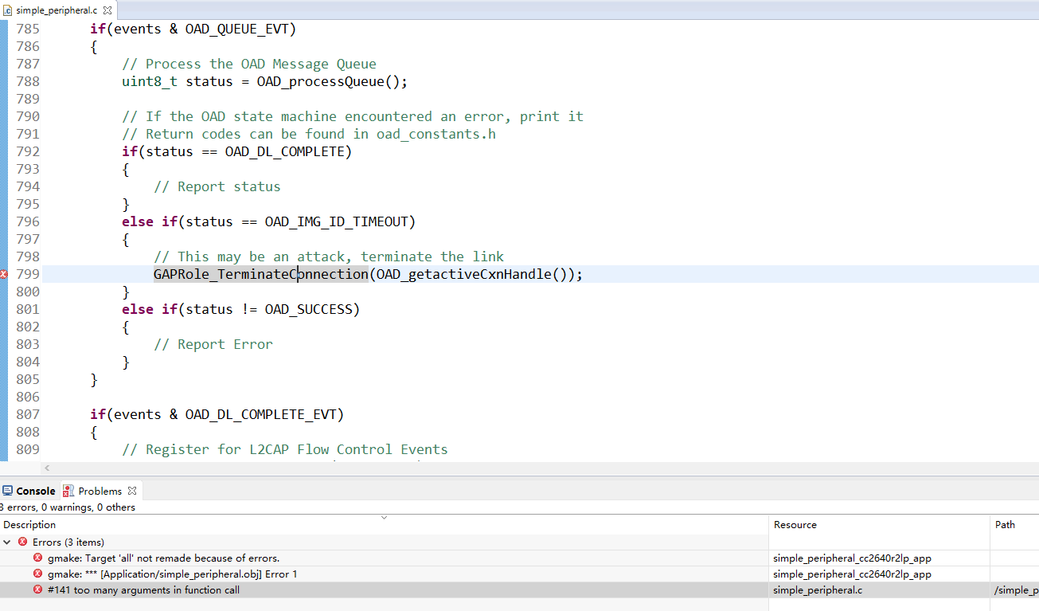The width and height of the screenshot is (1039, 611).
Task: Click comment "// Register for L2CAP Flow Control Events"
Action: tap(285, 449)
